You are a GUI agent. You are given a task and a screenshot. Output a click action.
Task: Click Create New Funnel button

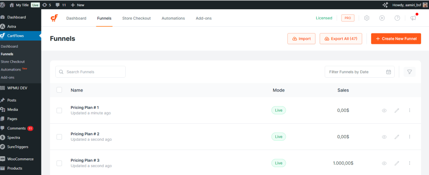396,39
